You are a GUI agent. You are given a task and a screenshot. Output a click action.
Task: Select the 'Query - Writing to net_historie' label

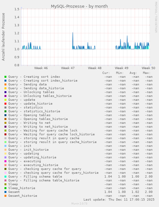tap(38, 127)
